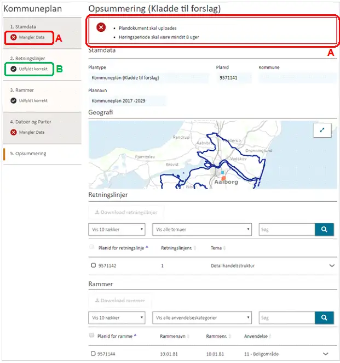Screen dimensions: 340x363
Task: Click the Retningslinjer green checkmark status icon
Action: [x=14, y=69]
